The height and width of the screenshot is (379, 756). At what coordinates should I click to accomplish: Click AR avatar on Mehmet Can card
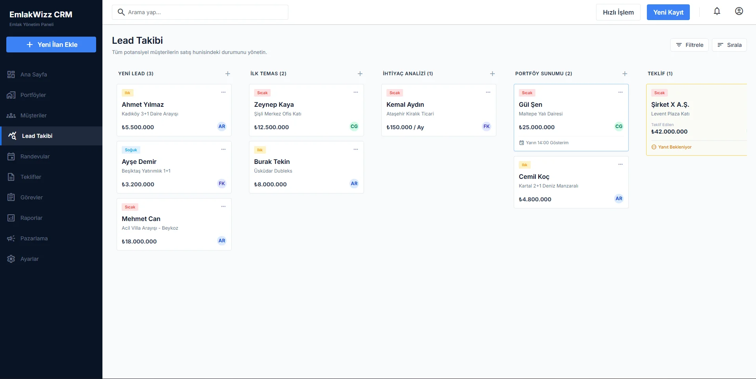coord(222,241)
